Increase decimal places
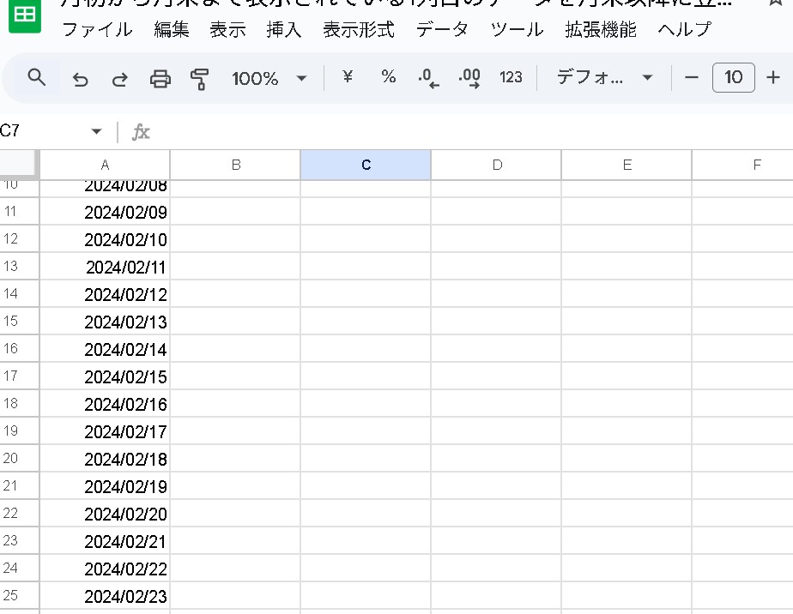Image resolution: width=793 pixels, height=614 pixels. pyautogui.click(x=469, y=78)
